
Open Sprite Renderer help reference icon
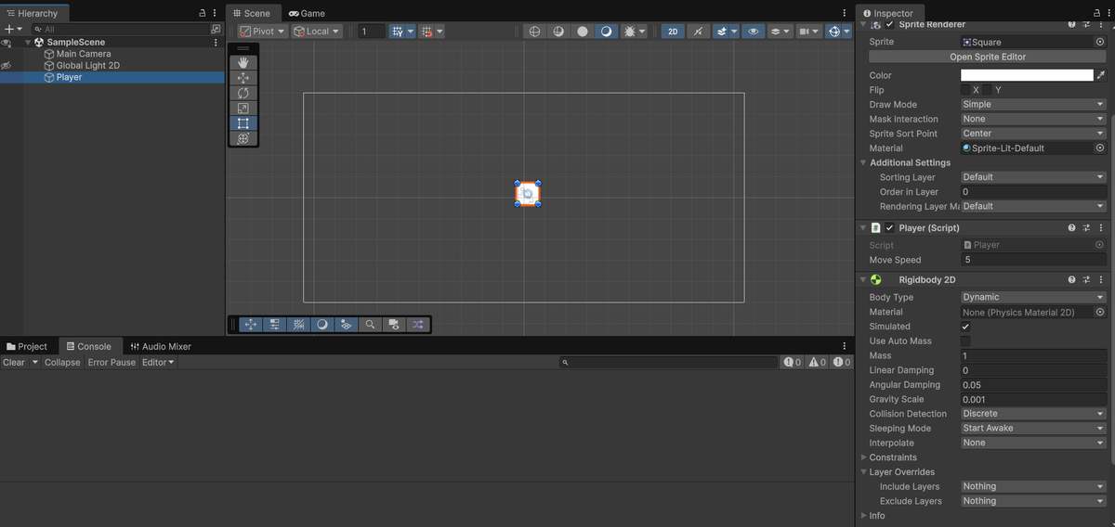click(1072, 24)
